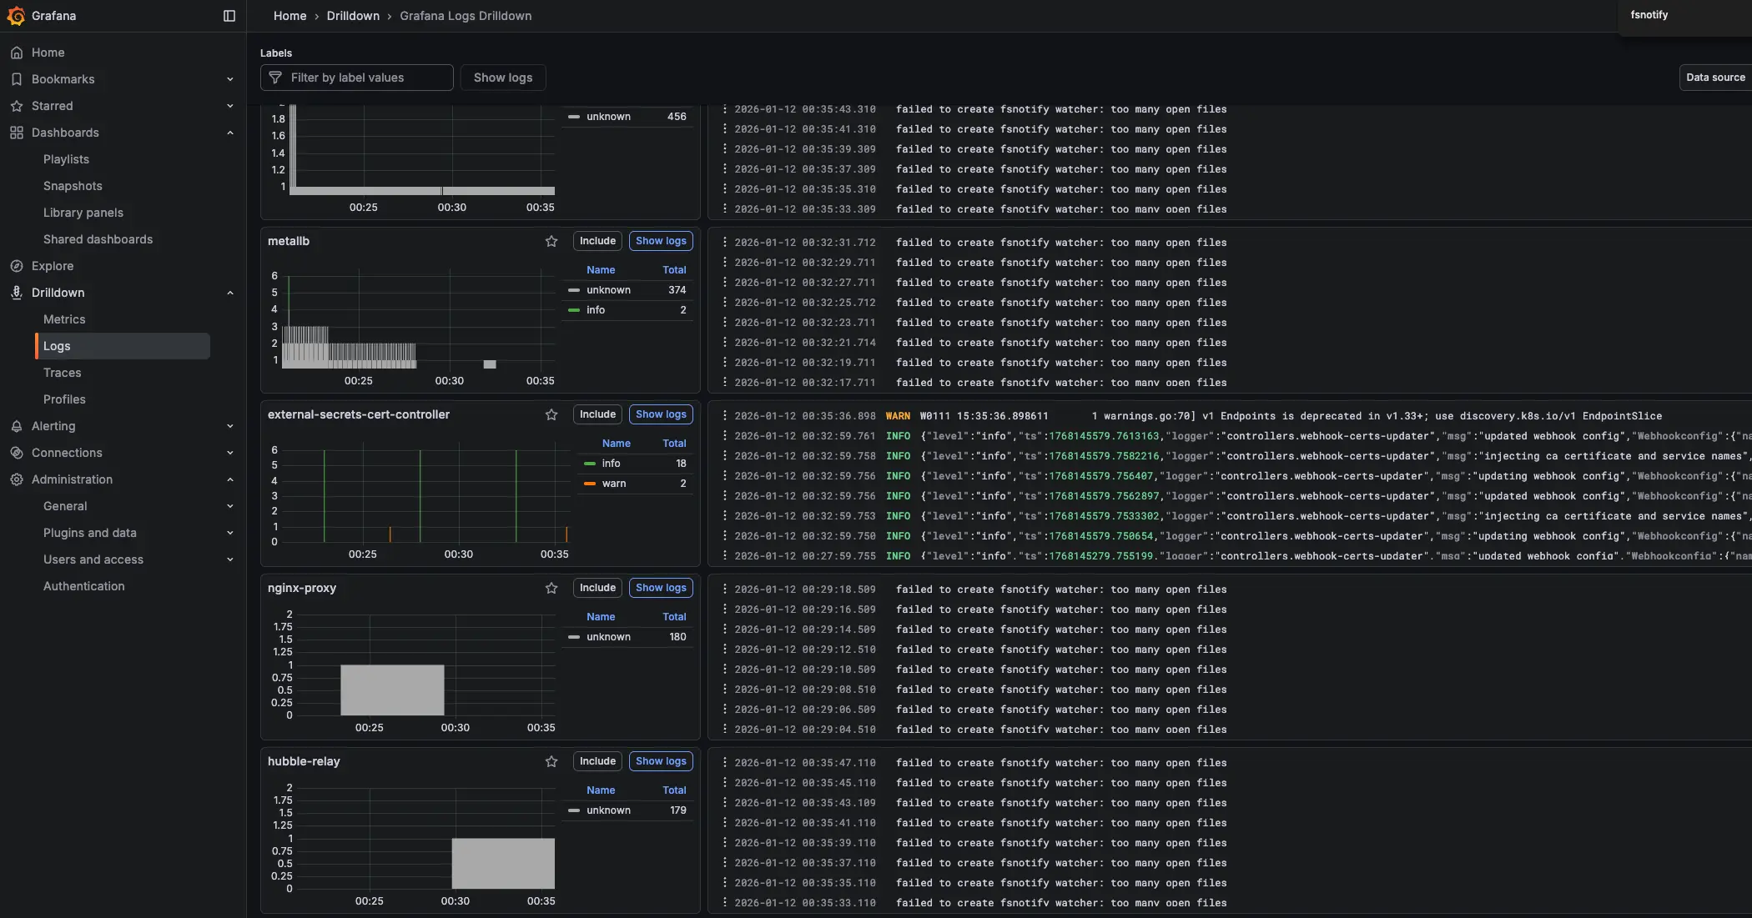Favorite the metallb service star icon
The image size is (1752, 918).
551,241
